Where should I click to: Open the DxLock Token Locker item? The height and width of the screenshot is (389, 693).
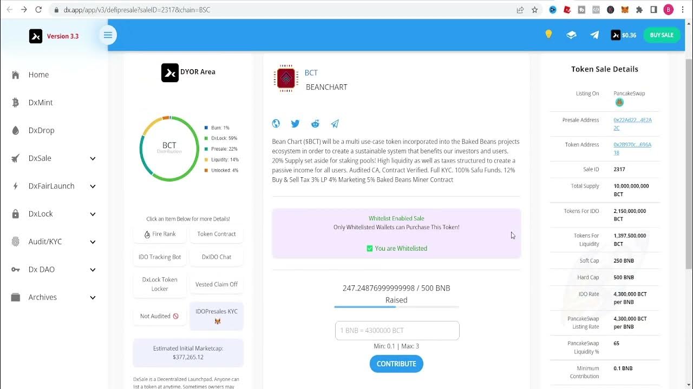[x=160, y=284]
